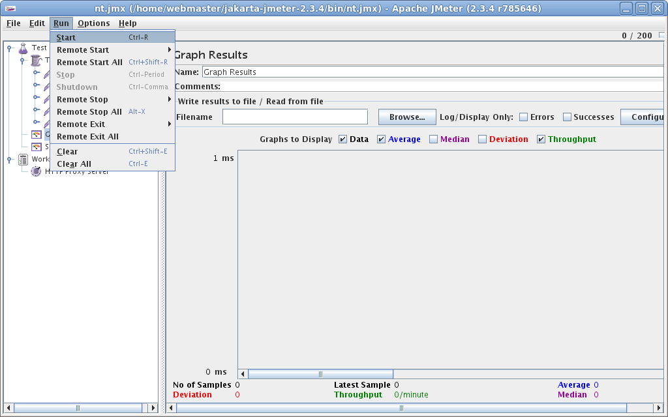The image size is (668, 417).
Task: Collapse the Test Plan tree node handle
Action: pos(9,48)
